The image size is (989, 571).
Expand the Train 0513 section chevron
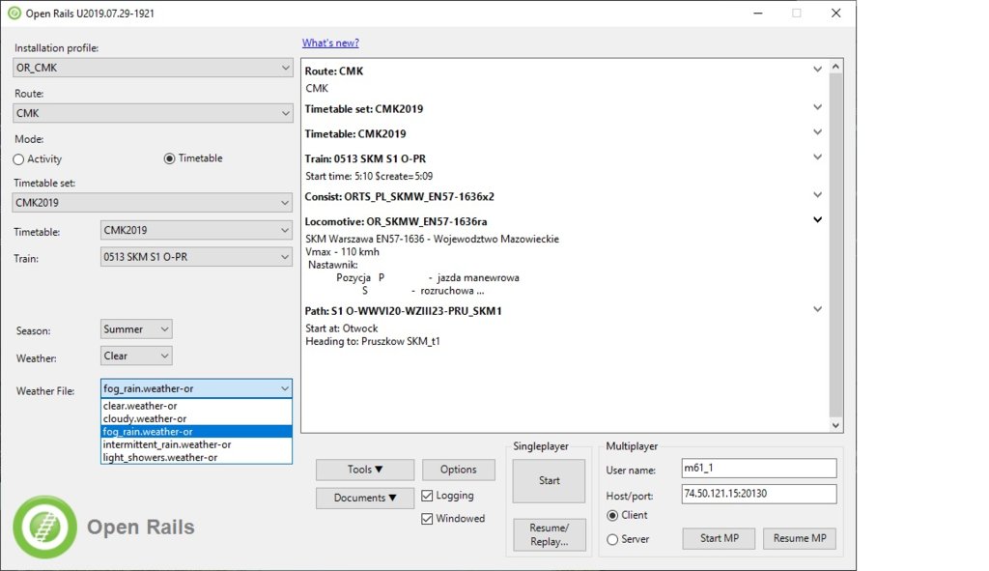tap(817, 157)
